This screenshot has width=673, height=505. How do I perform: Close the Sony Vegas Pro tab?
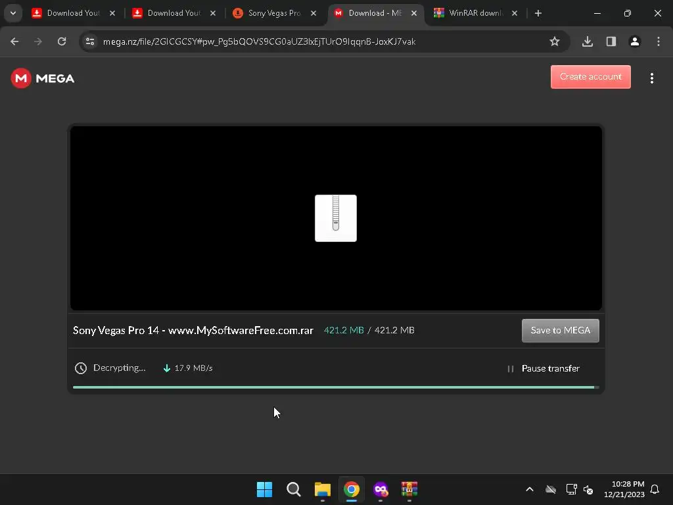coord(313,13)
